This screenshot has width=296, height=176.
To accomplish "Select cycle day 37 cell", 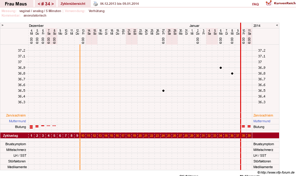I will point(238,136).
